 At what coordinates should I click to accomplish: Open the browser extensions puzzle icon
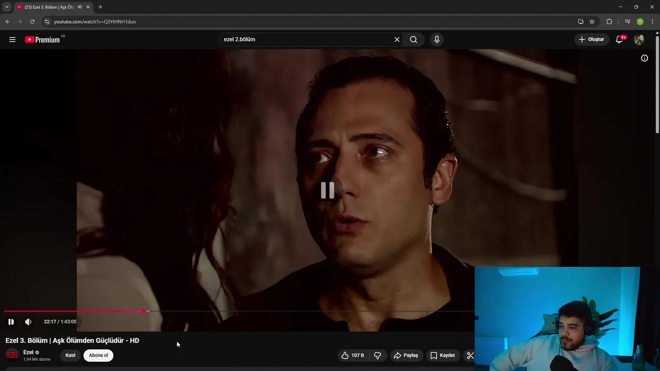pos(609,22)
